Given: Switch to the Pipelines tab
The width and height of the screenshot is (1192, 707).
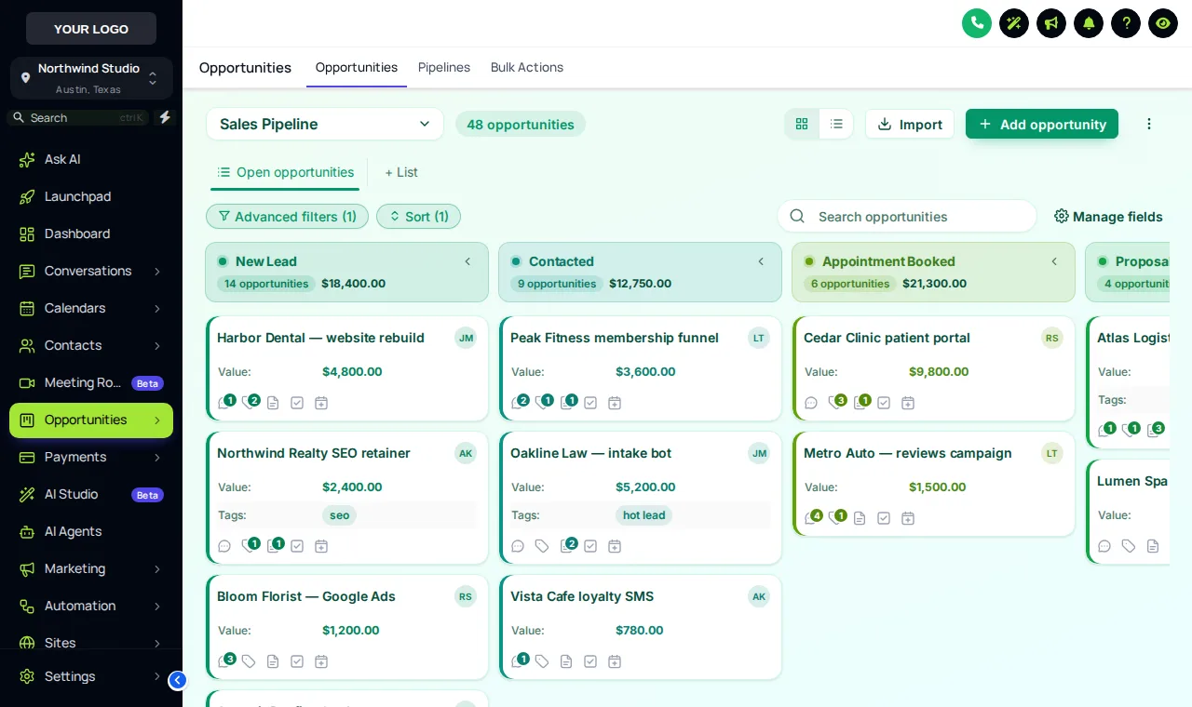Looking at the screenshot, I should pyautogui.click(x=444, y=67).
